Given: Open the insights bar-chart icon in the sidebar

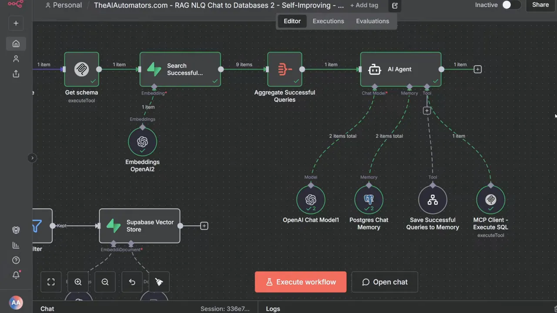Looking at the screenshot, I should [16, 245].
